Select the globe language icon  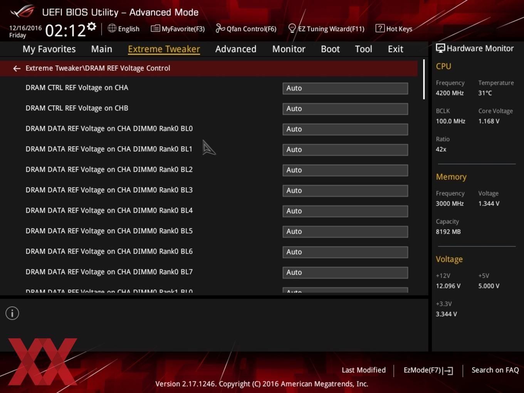tap(112, 28)
